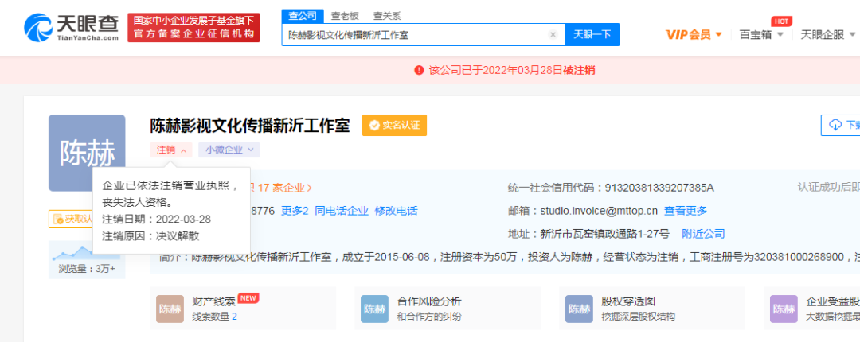Click the 浏览量：3万+ text
The width and height of the screenshot is (860, 342).
(87, 269)
